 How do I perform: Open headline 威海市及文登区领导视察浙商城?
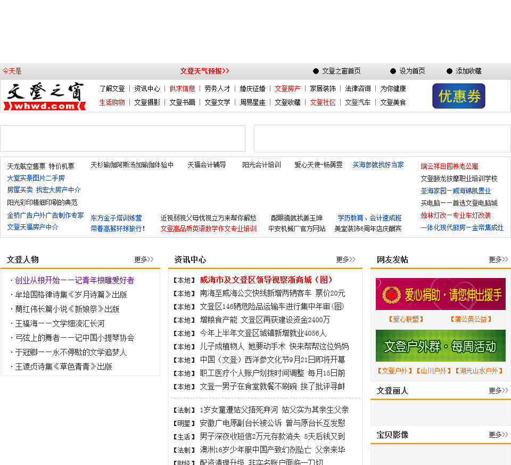(x=266, y=280)
